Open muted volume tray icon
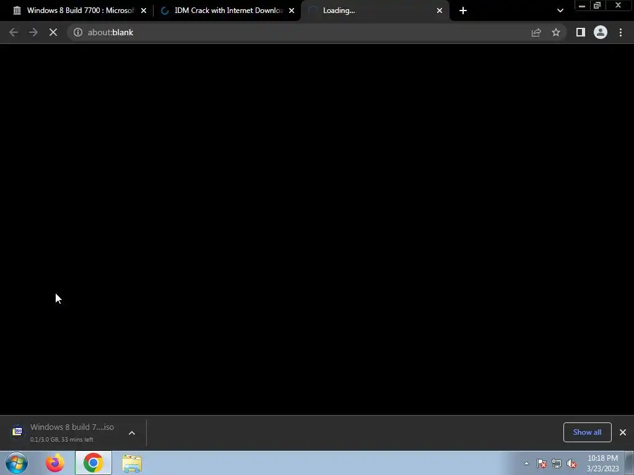Image resolution: width=634 pixels, height=475 pixels. tap(571, 463)
